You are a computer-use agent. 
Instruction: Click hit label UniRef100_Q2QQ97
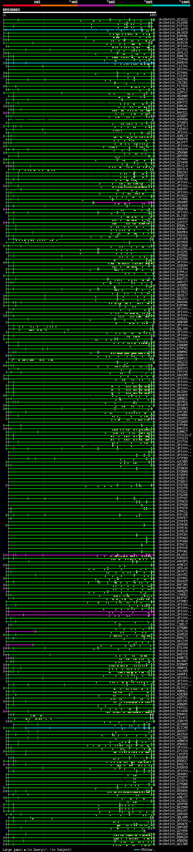pyautogui.click(x=173, y=116)
